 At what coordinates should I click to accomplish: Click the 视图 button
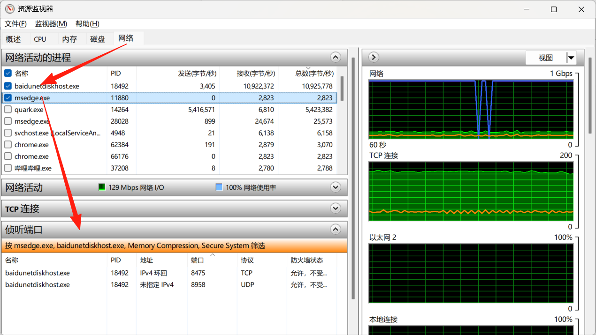click(x=546, y=58)
